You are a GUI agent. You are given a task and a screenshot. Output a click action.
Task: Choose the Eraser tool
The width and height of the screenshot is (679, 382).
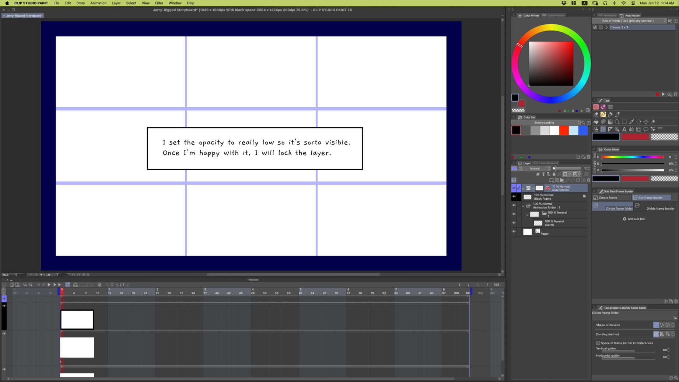click(596, 115)
